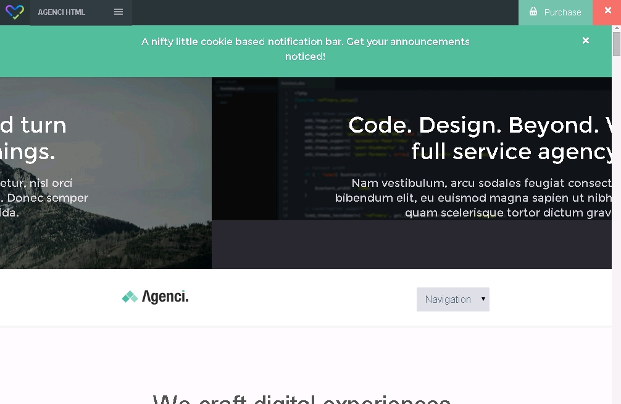Viewport: 621px width, 404px height.
Task: Click the arrow on the Navigation select
Action: [x=483, y=299]
